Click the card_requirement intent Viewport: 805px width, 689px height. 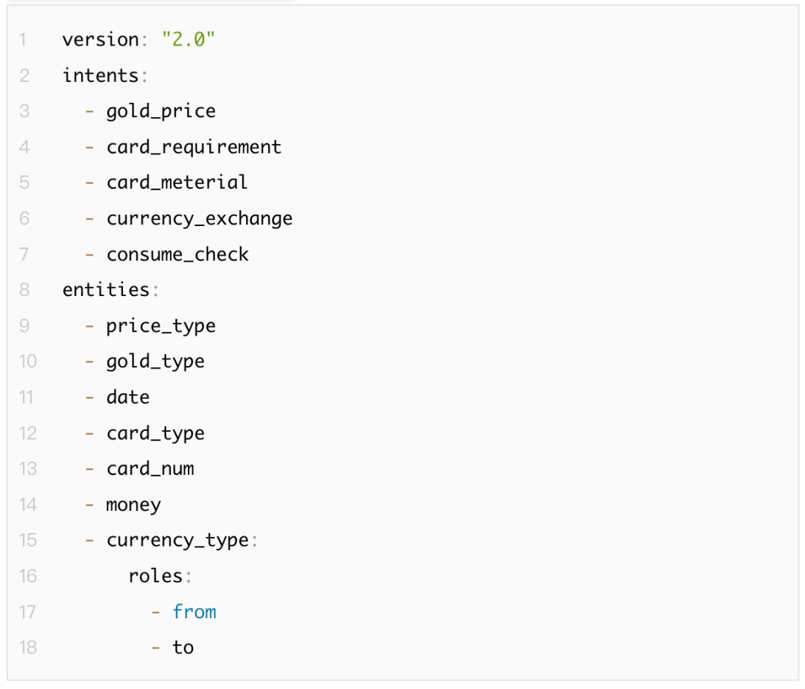194,147
